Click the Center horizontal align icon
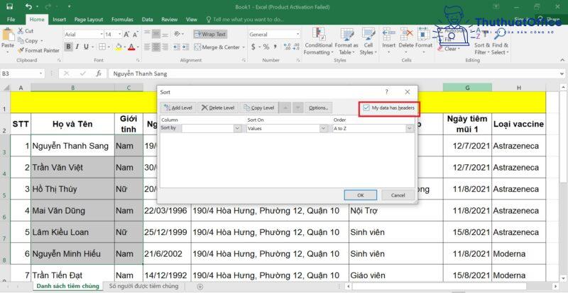This screenshot has width=568, height=293. (155, 47)
